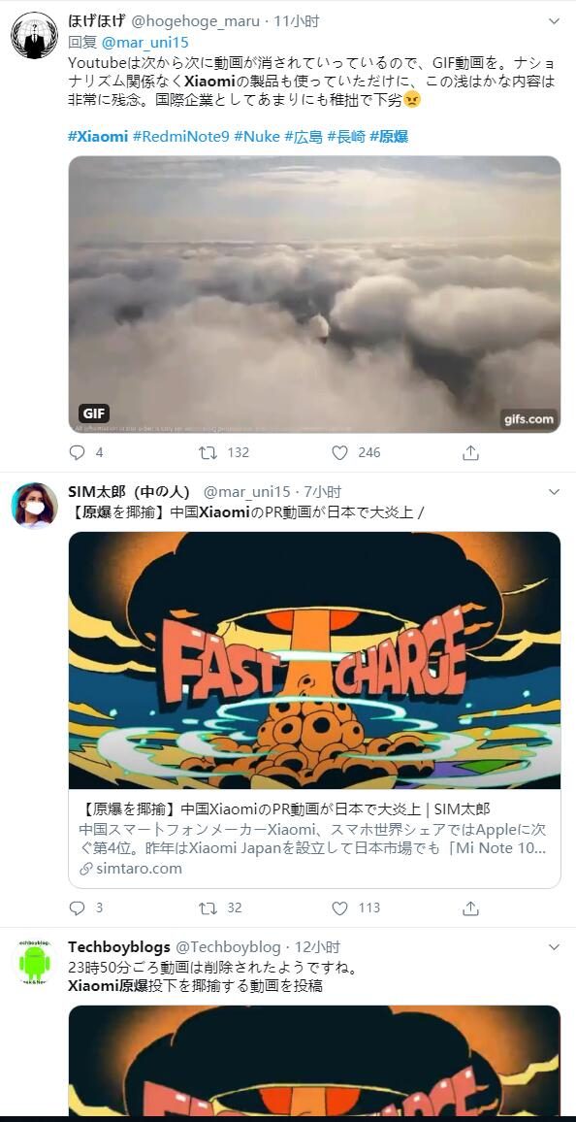Image resolution: width=576 pixels, height=1122 pixels.
Task: Open the Techboyblogs android avatar
Action: [x=34, y=961]
